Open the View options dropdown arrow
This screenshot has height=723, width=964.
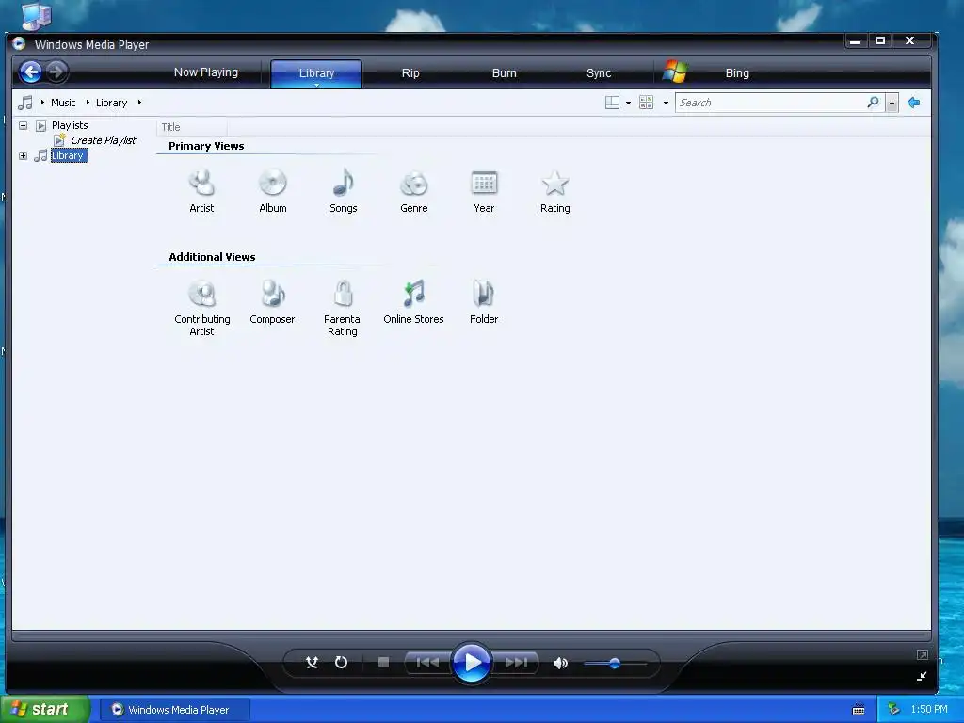click(666, 103)
